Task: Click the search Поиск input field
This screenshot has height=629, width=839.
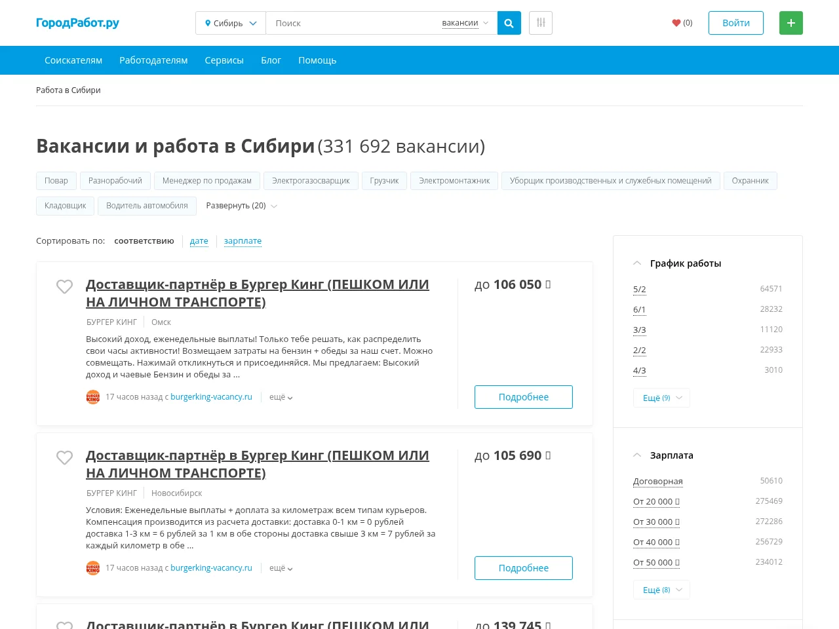Action: tap(354, 23)
